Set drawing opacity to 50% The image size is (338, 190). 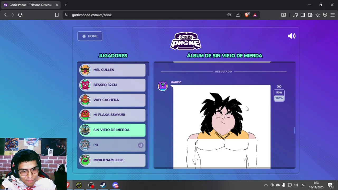[279, 93]
